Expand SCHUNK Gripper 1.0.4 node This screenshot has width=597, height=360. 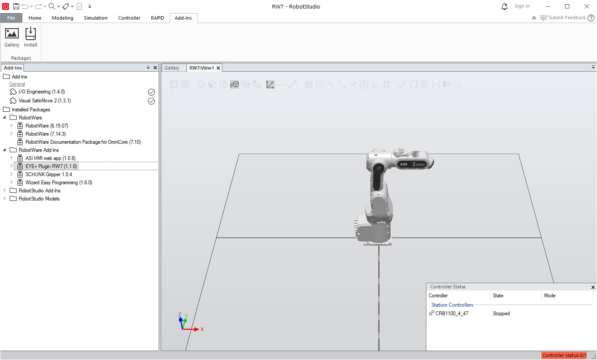click(12, 174)
